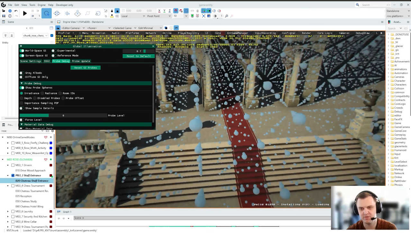Open the Standalone configuration dropdown
Viewport: 411px width, 233px height.
[398, 11]
